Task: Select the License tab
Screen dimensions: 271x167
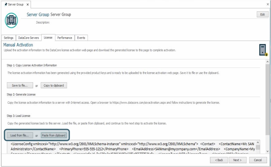Action: click(x=48, y=37)
